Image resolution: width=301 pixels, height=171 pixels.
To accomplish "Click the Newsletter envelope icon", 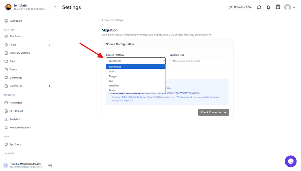I will pos(6,103).
